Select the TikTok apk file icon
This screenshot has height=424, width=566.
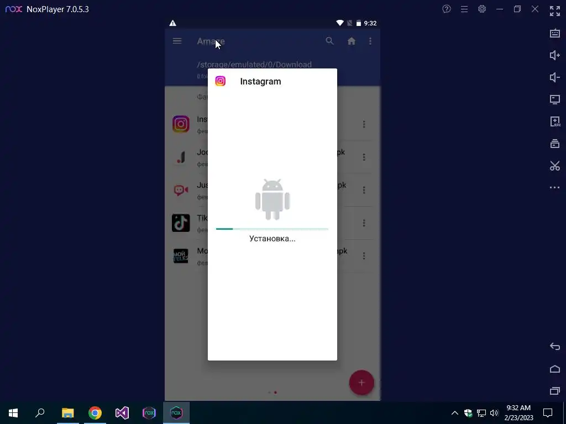[x=181, y=223]
